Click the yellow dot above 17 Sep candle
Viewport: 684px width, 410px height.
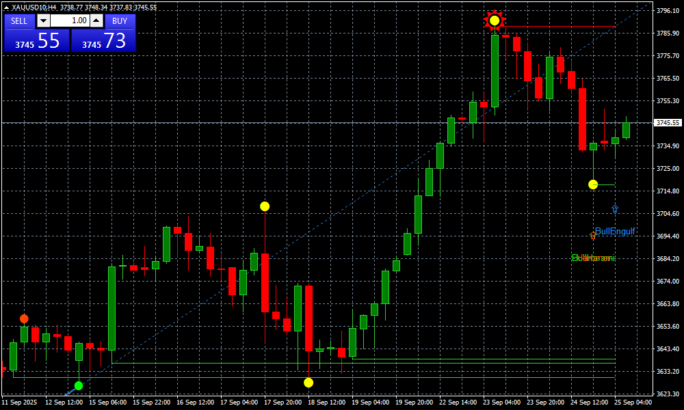pos(265,206)
